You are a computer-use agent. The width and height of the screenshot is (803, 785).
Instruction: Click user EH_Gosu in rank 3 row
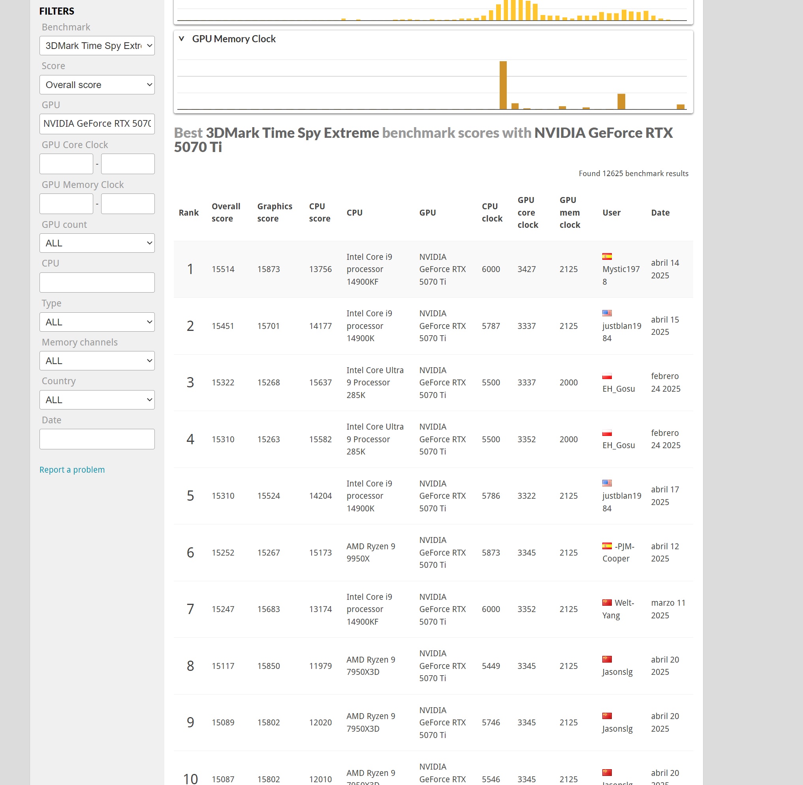point(619,389)
